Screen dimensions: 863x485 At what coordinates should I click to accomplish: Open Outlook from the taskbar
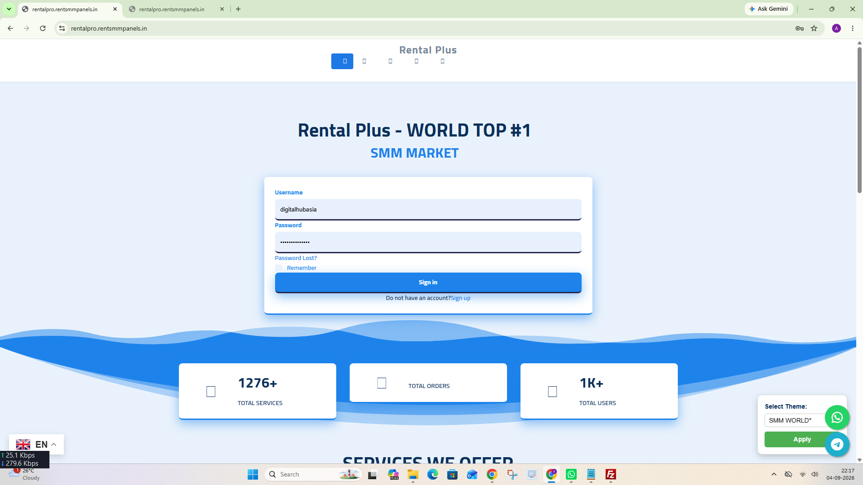click(x=472, y=474)
